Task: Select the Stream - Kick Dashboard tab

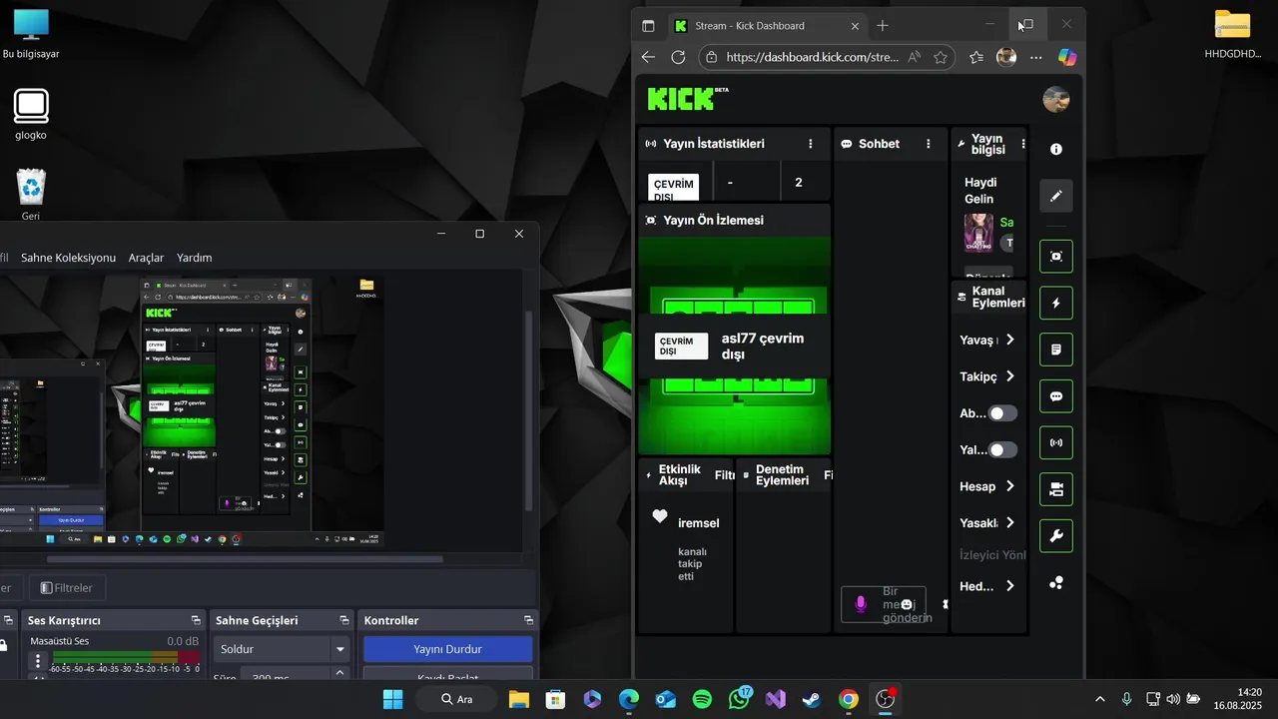Action: 767,26
